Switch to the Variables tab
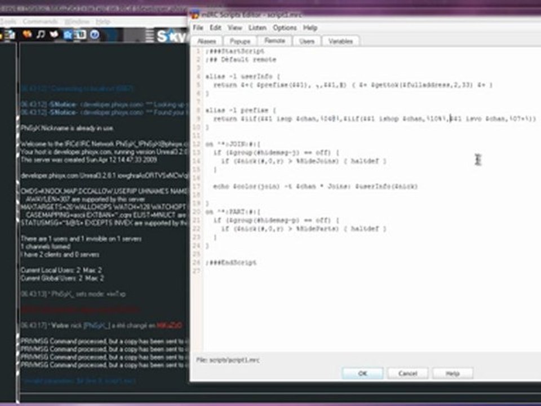The width and height of the screenshot is (541, 406). [340, 41]
